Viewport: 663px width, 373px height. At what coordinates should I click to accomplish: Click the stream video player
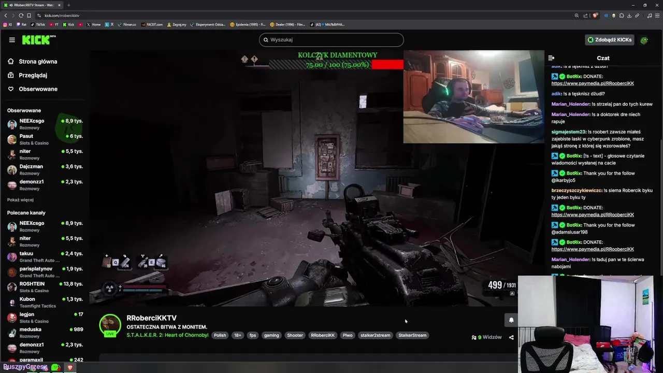(x=316, y=179)
